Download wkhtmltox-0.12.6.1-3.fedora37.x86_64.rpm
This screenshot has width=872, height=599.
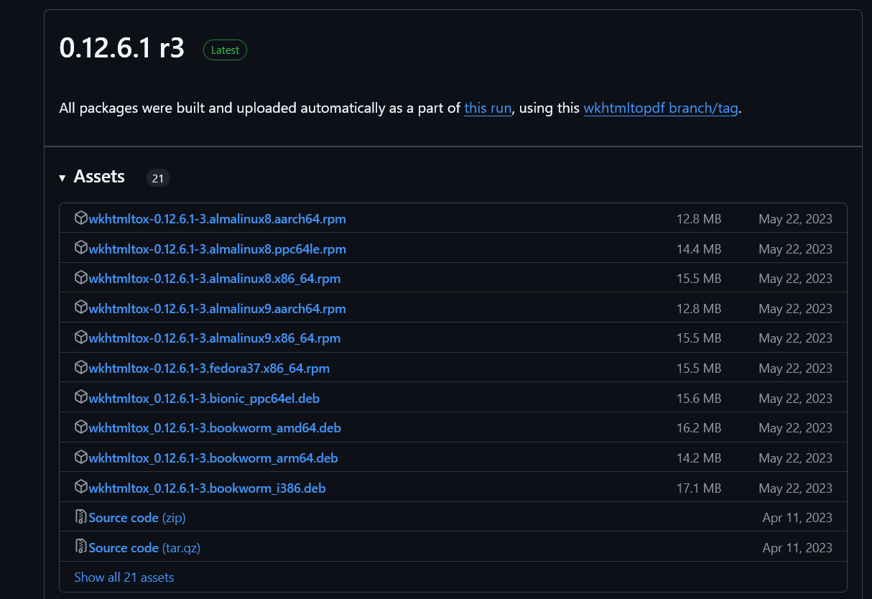209,368
